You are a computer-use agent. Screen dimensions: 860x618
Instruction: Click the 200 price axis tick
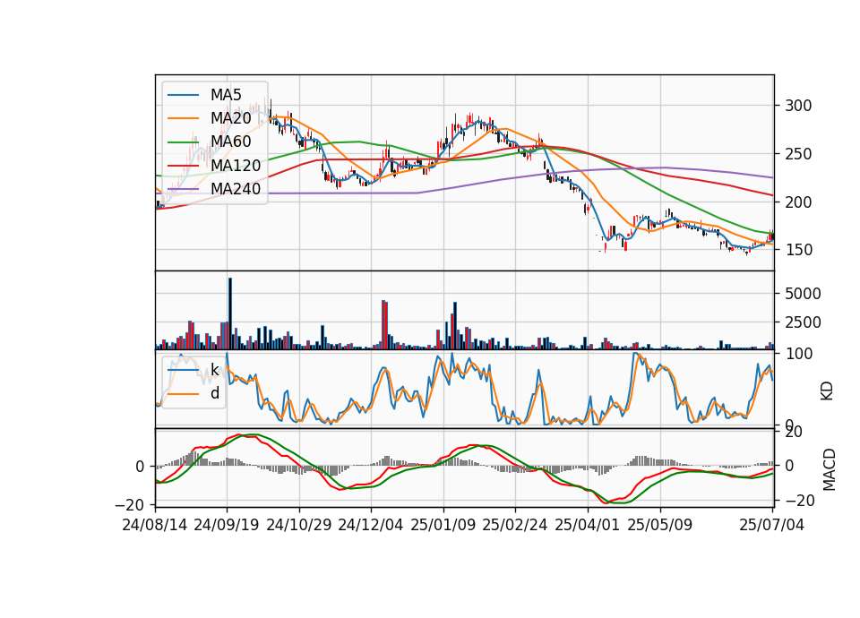[798, 202]
